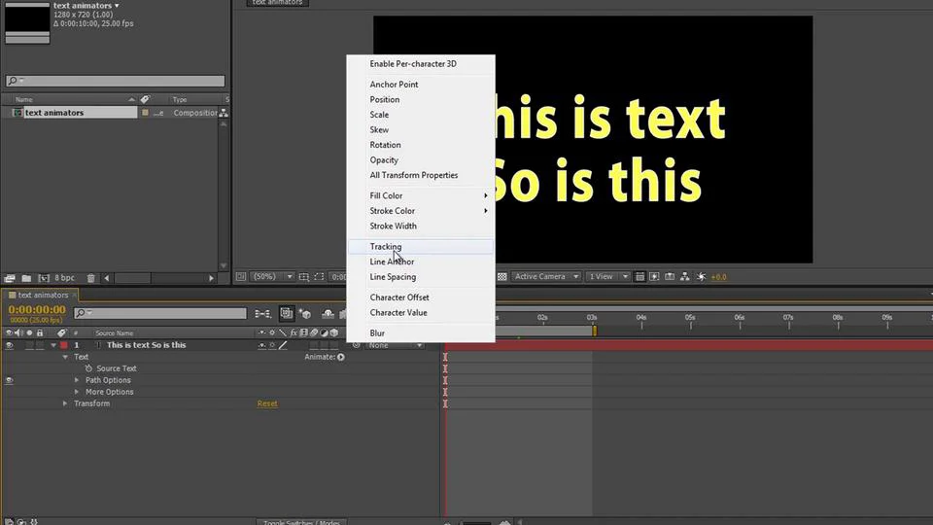Open the Comp Flowchart icon in viewer

coord(685,277)
